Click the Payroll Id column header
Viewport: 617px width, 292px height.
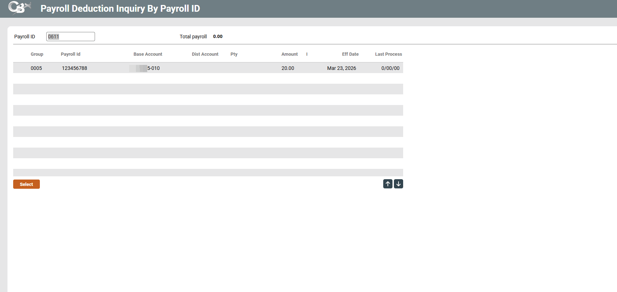pyautogui.click(x=70, y=54)
